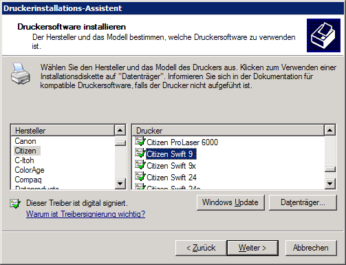Click the signed icon beside Citizen Swift 9x
The width and height of the screenshot is (346, 265).
140,165
